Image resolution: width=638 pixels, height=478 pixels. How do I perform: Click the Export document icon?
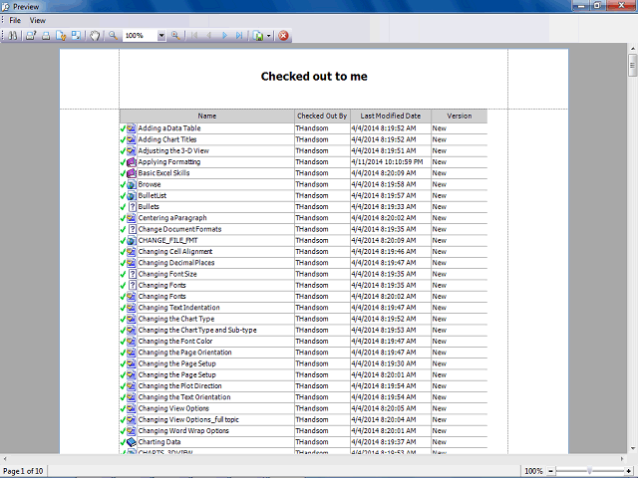click(x=258, y=36)
